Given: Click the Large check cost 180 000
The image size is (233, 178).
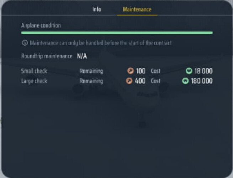Looking at the screenshot, I should click(x=202, y=81).
